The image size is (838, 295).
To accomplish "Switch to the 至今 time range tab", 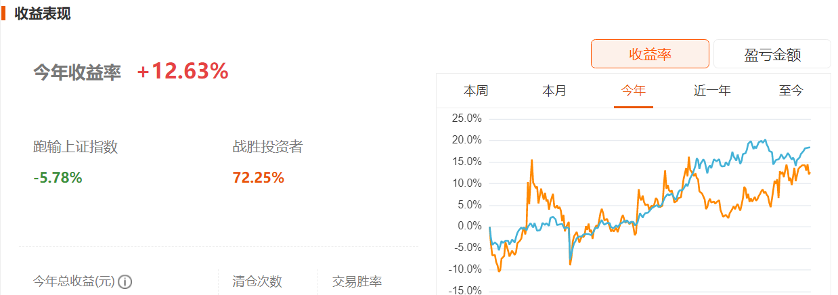I will pyautogui.click(x=791, y=91).
